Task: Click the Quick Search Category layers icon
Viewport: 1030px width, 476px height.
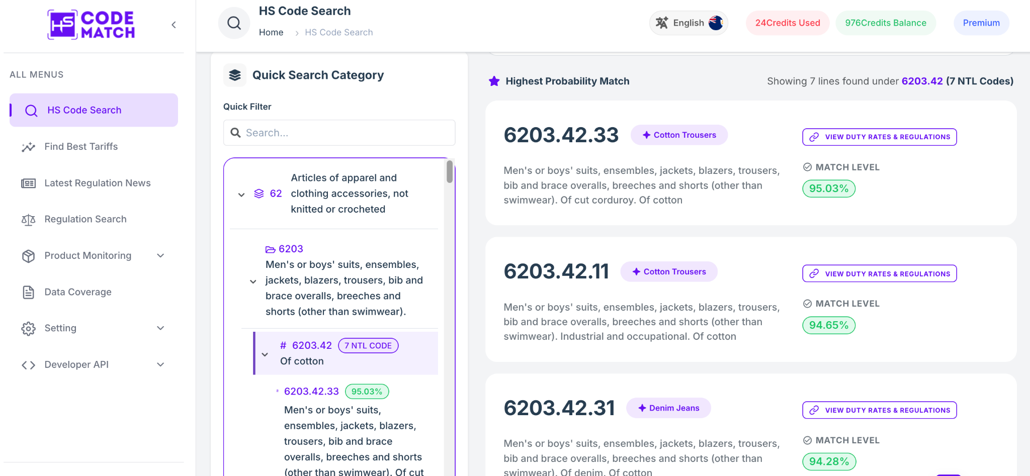Action: tap(235, 75)
